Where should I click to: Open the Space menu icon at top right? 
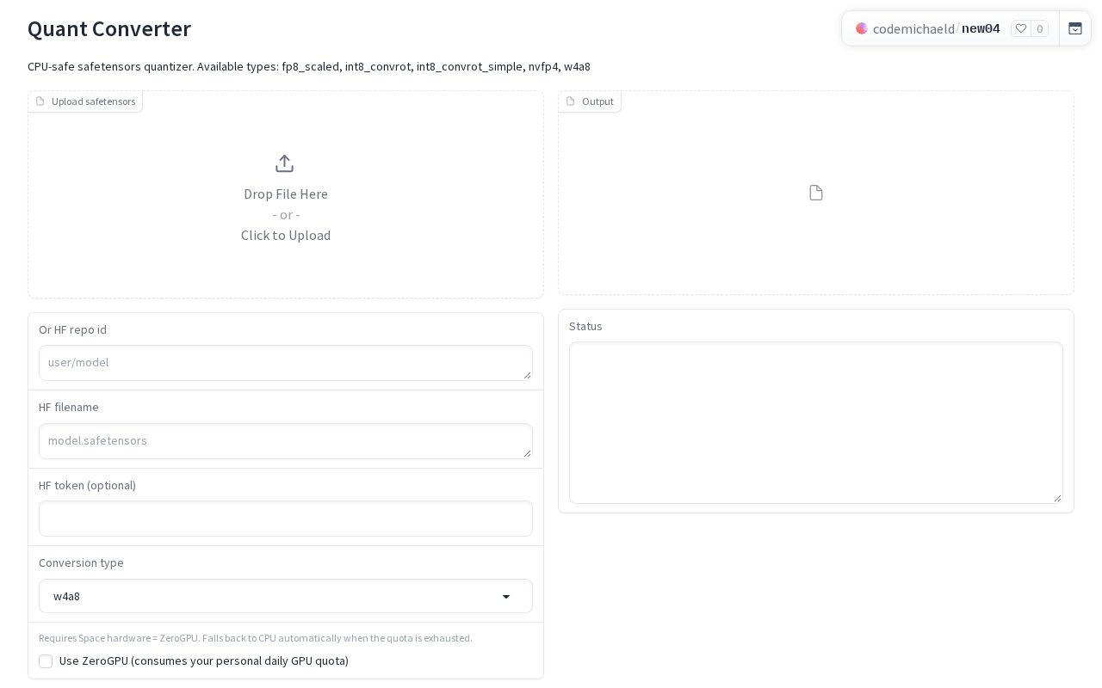1075,28
